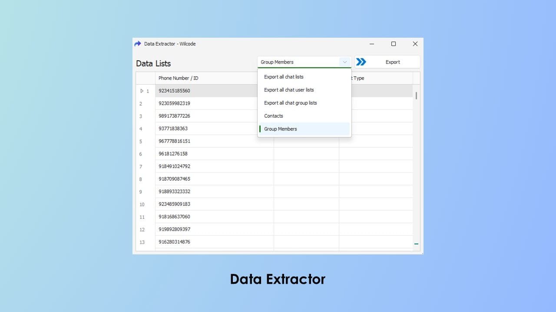Click the Export double-arrow icon
556x312 pixels.
[361, 62]
